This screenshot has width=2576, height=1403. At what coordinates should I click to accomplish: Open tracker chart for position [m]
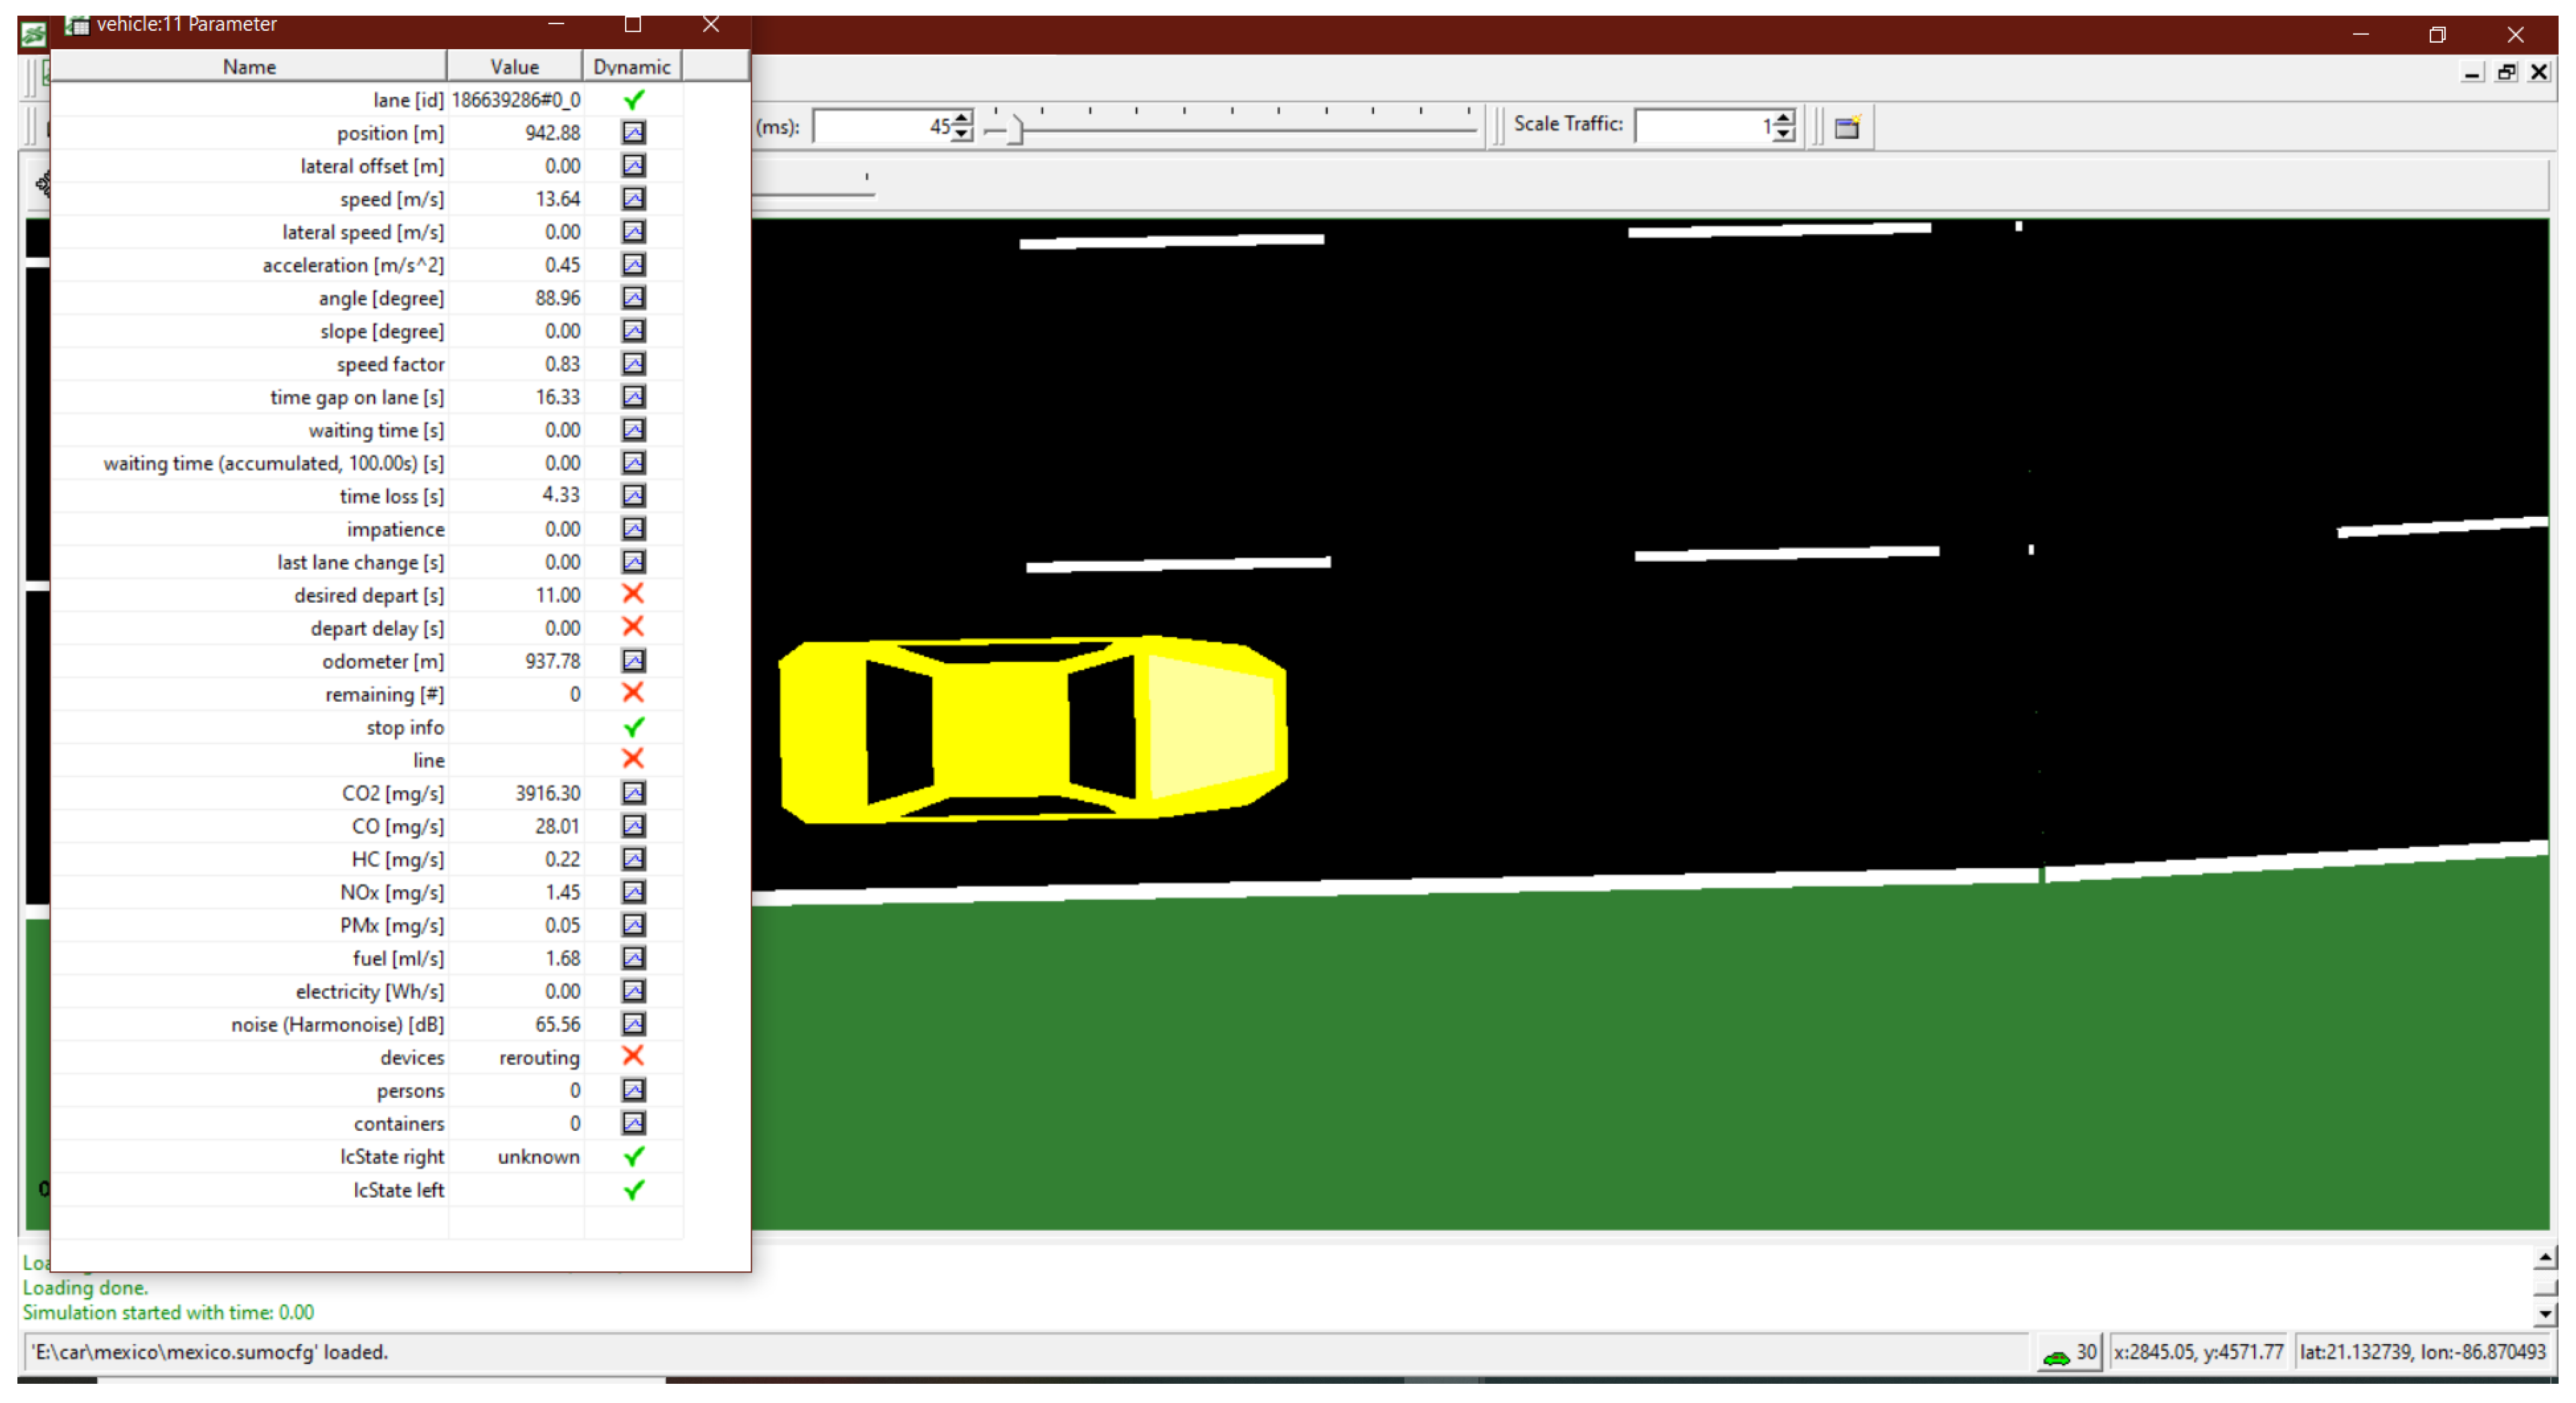[633, 132]
